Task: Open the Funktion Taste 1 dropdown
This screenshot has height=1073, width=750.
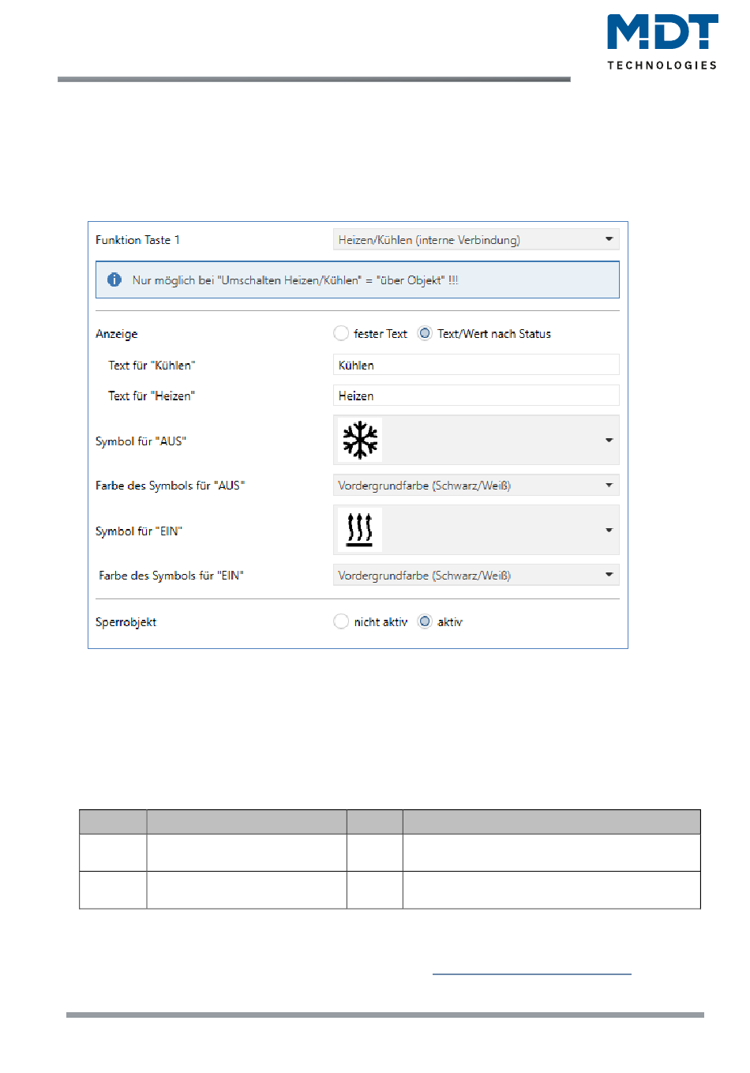Action: 475,240
